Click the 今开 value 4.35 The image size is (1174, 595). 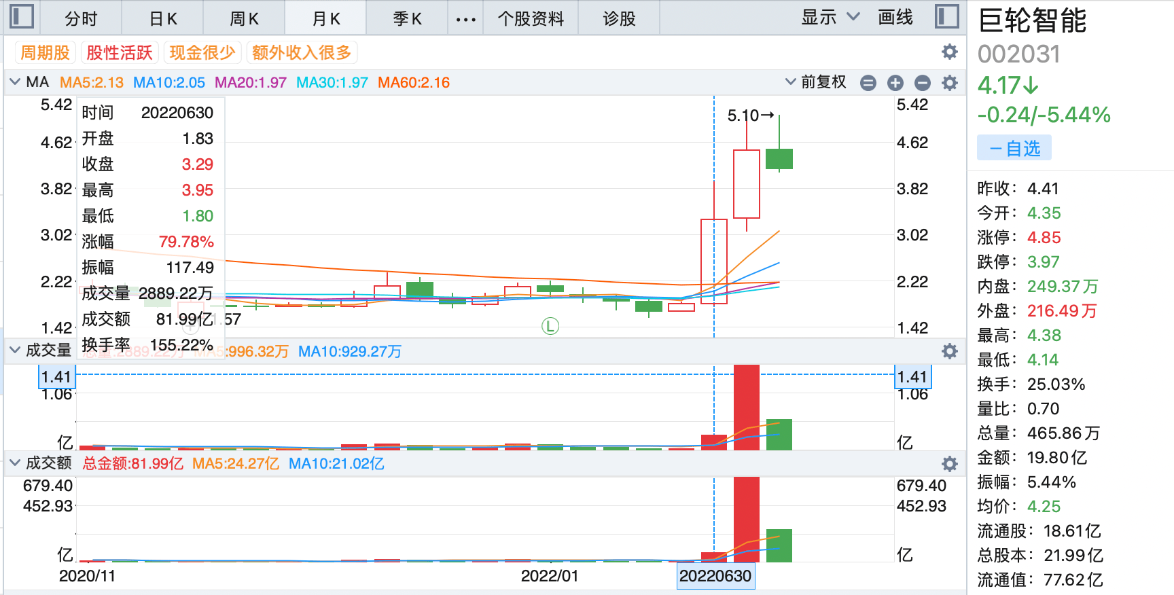(1044, 213)
